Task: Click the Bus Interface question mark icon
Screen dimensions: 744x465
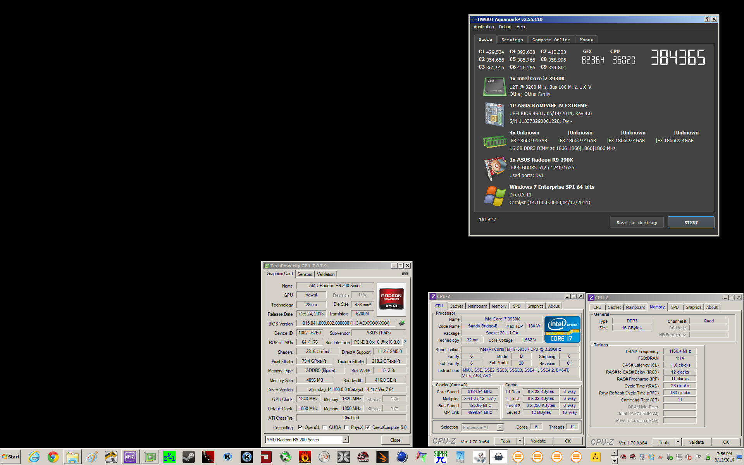Action: tap(405, 342)
